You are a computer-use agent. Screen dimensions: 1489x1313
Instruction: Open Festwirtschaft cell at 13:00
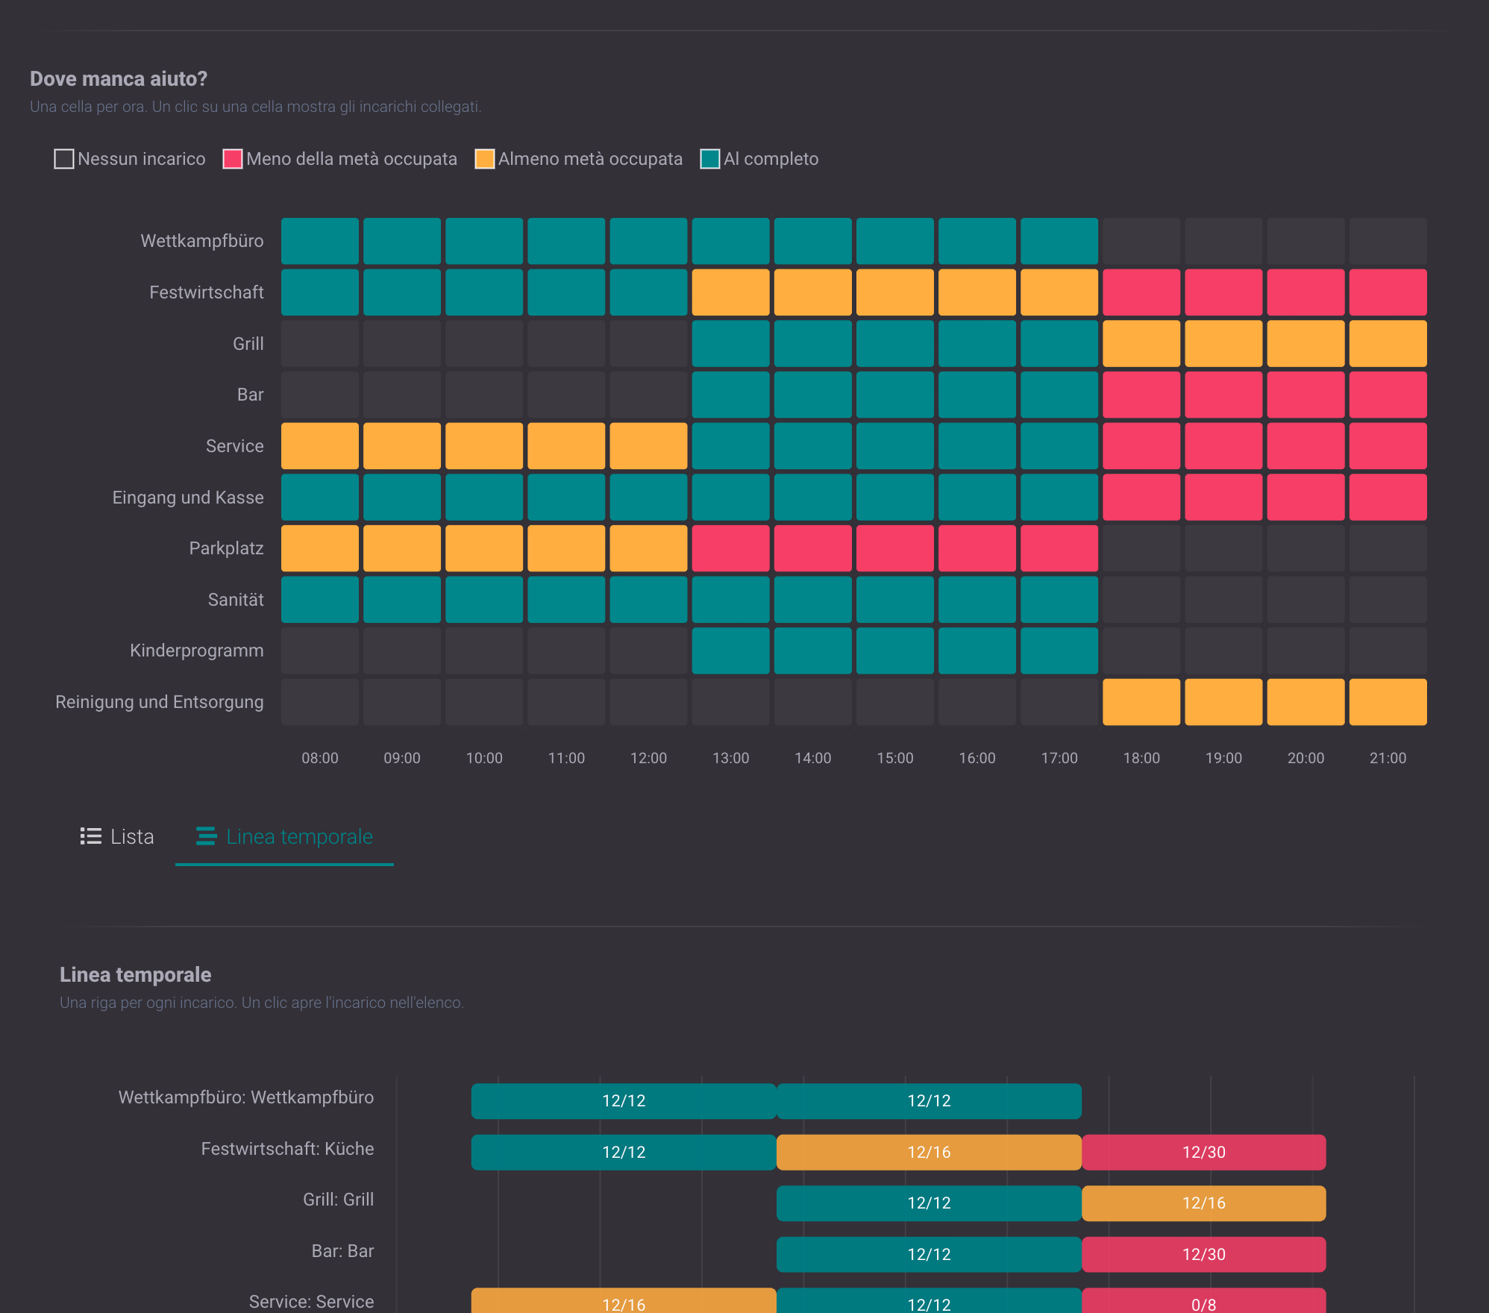[731, 292]
